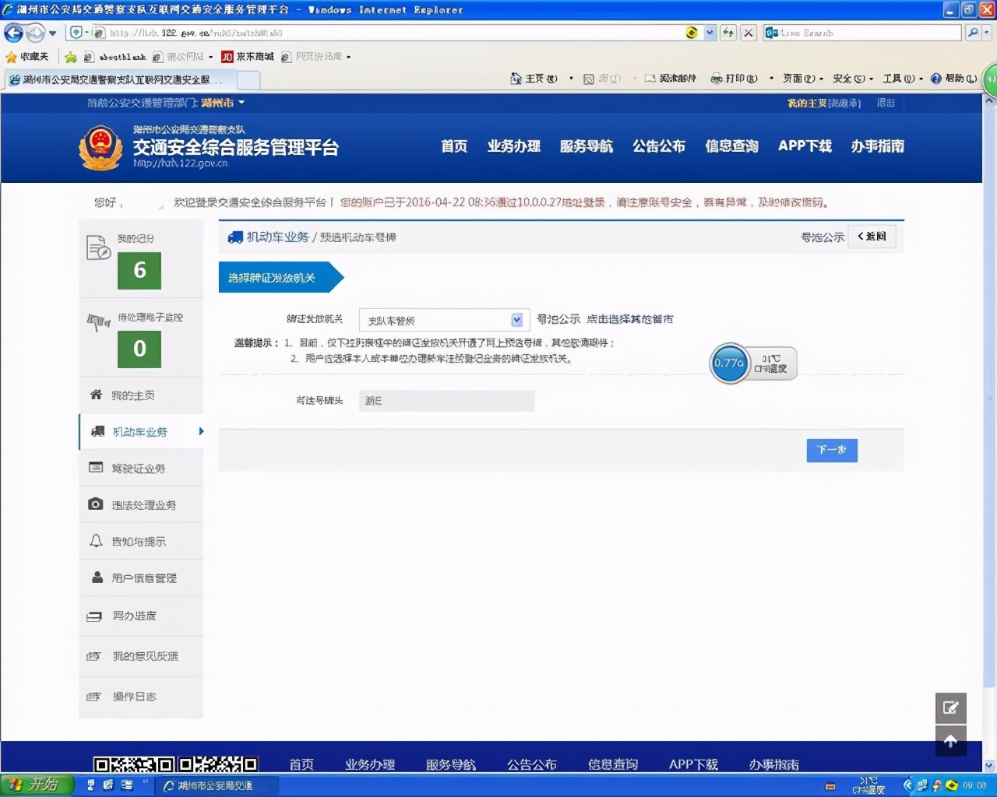Click the edit feedback floating icon

(x=950, y=707)
